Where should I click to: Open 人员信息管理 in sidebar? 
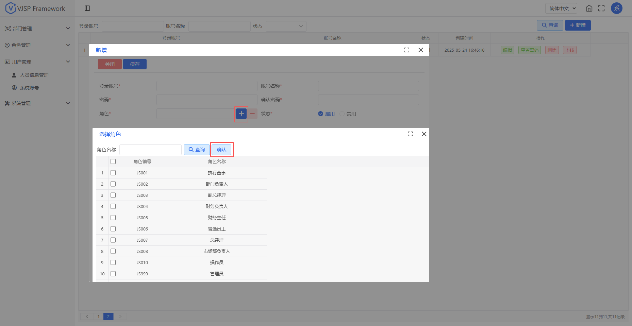click(x=34, y=75)
